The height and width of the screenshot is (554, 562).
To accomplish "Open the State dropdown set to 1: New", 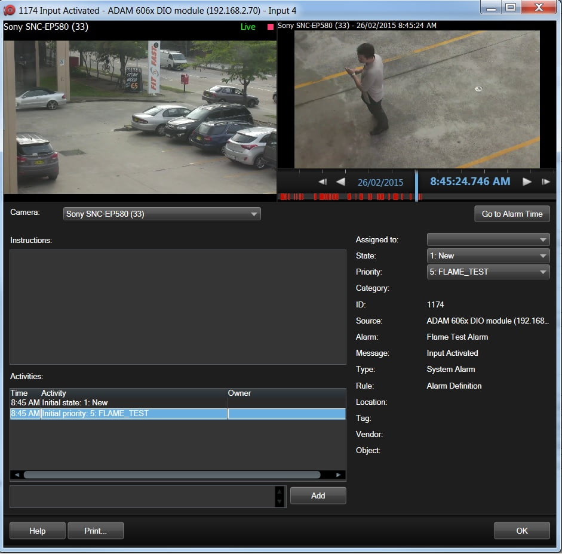I will tap(488, 256).
